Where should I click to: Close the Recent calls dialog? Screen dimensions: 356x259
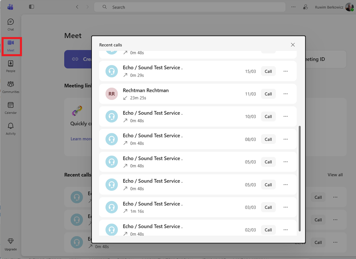tap(293, 45)
